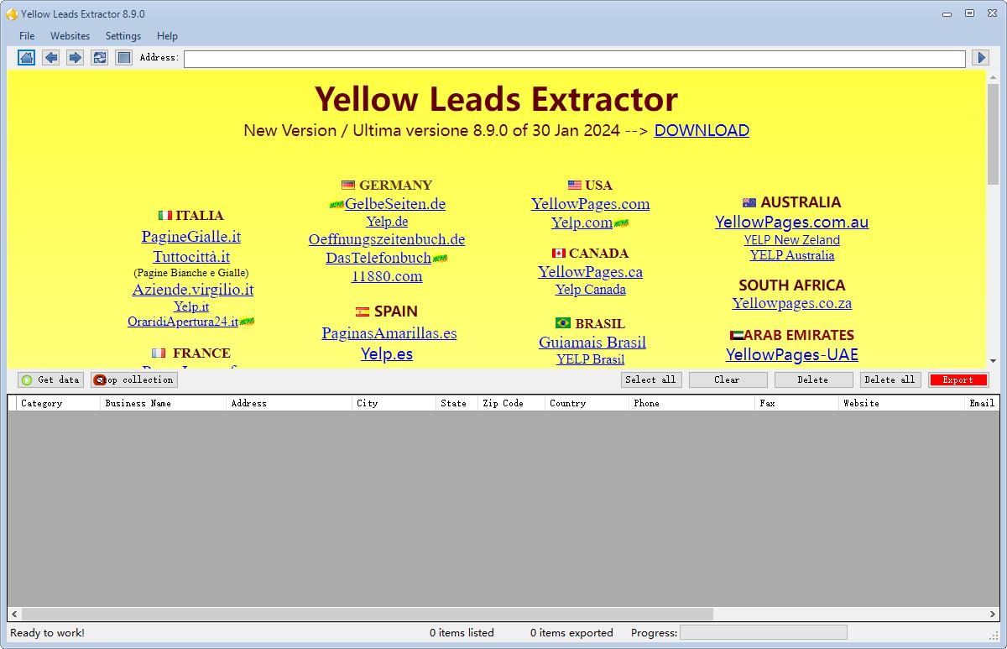Click the USA flag icon
The width and height of the screenshot is (1007, 649).
point(574,185)
